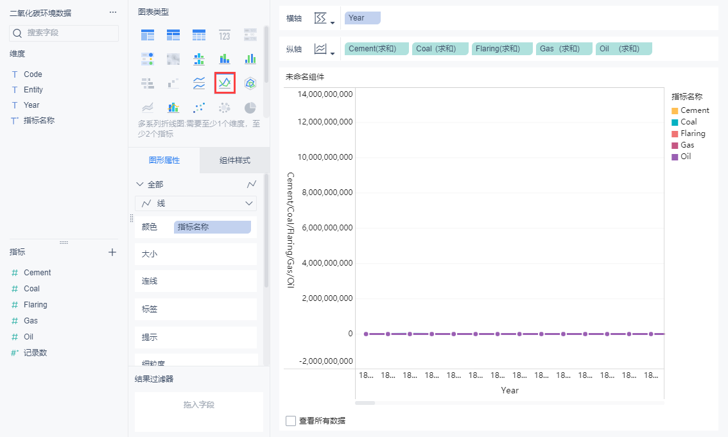The width and height of the screenshot is (728, 437).
Task: Select the color dot table chart type
Action: click(148, 59)
